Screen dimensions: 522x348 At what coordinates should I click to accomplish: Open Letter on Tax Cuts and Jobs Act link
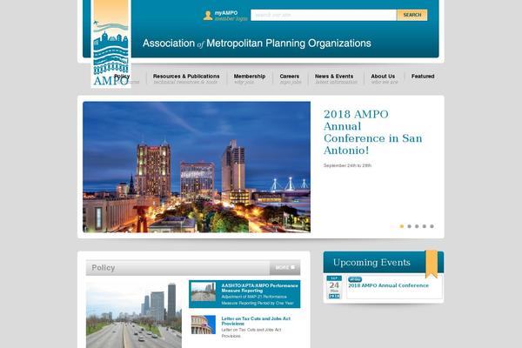pos(256,321)
